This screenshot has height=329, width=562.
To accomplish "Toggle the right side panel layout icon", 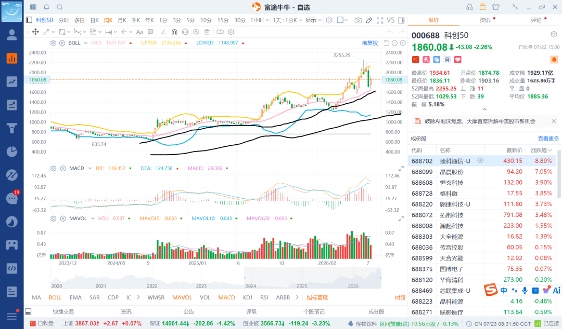I will [x=401, y=20].
